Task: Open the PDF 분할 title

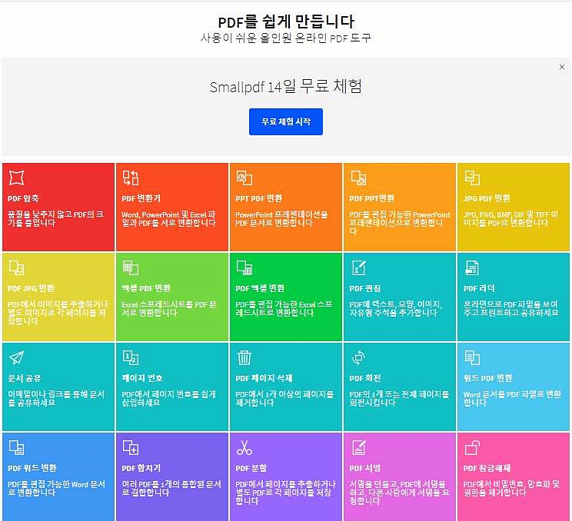Action: (251, 468)
